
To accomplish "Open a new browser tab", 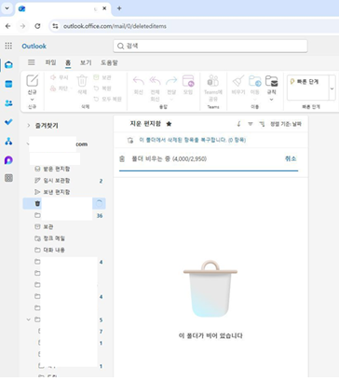I will pyautogui.click(x=119, y=8).
